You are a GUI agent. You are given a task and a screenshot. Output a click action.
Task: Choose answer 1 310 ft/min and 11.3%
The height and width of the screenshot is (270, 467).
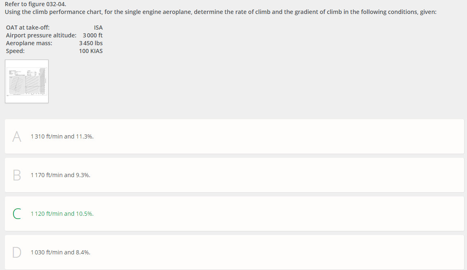62,136
